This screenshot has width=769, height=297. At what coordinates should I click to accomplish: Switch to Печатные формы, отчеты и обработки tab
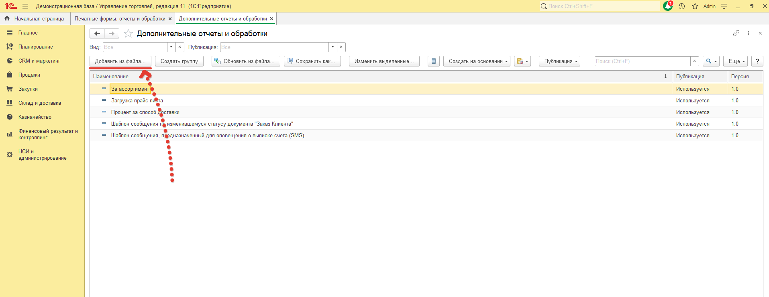click(120, 19)
